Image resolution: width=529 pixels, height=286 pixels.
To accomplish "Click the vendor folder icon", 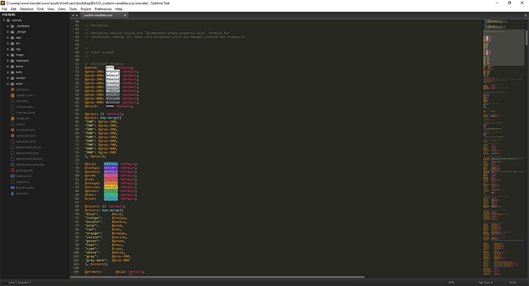I will pos(12,77).
